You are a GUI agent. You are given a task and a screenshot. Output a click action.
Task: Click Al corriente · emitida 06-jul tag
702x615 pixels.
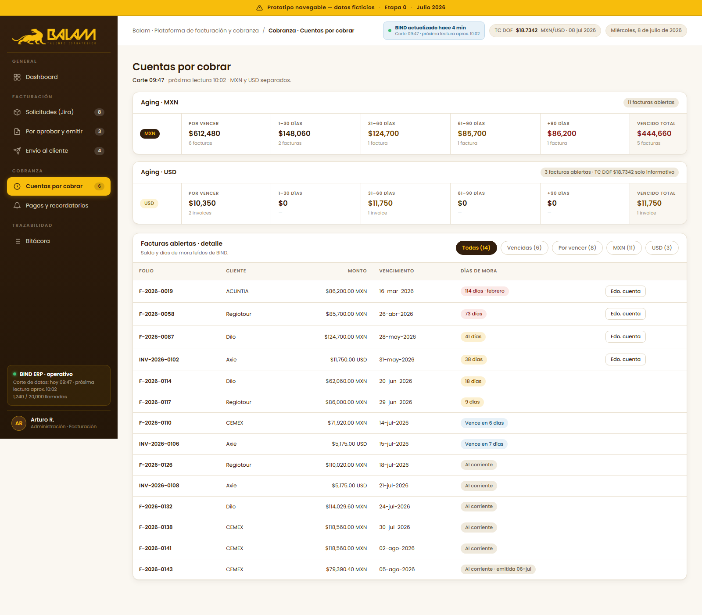(x=498, y=569)
